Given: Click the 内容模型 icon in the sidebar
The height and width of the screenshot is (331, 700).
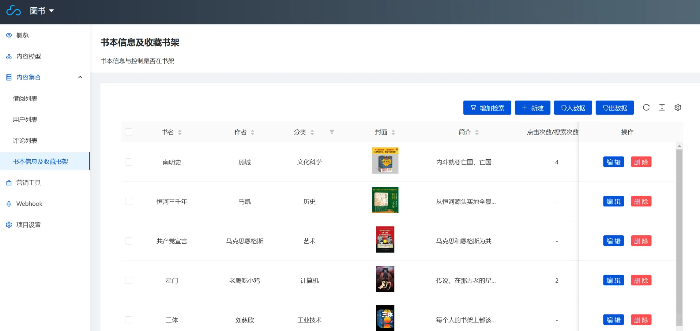Looking at the screenshot, I should 9,56.
